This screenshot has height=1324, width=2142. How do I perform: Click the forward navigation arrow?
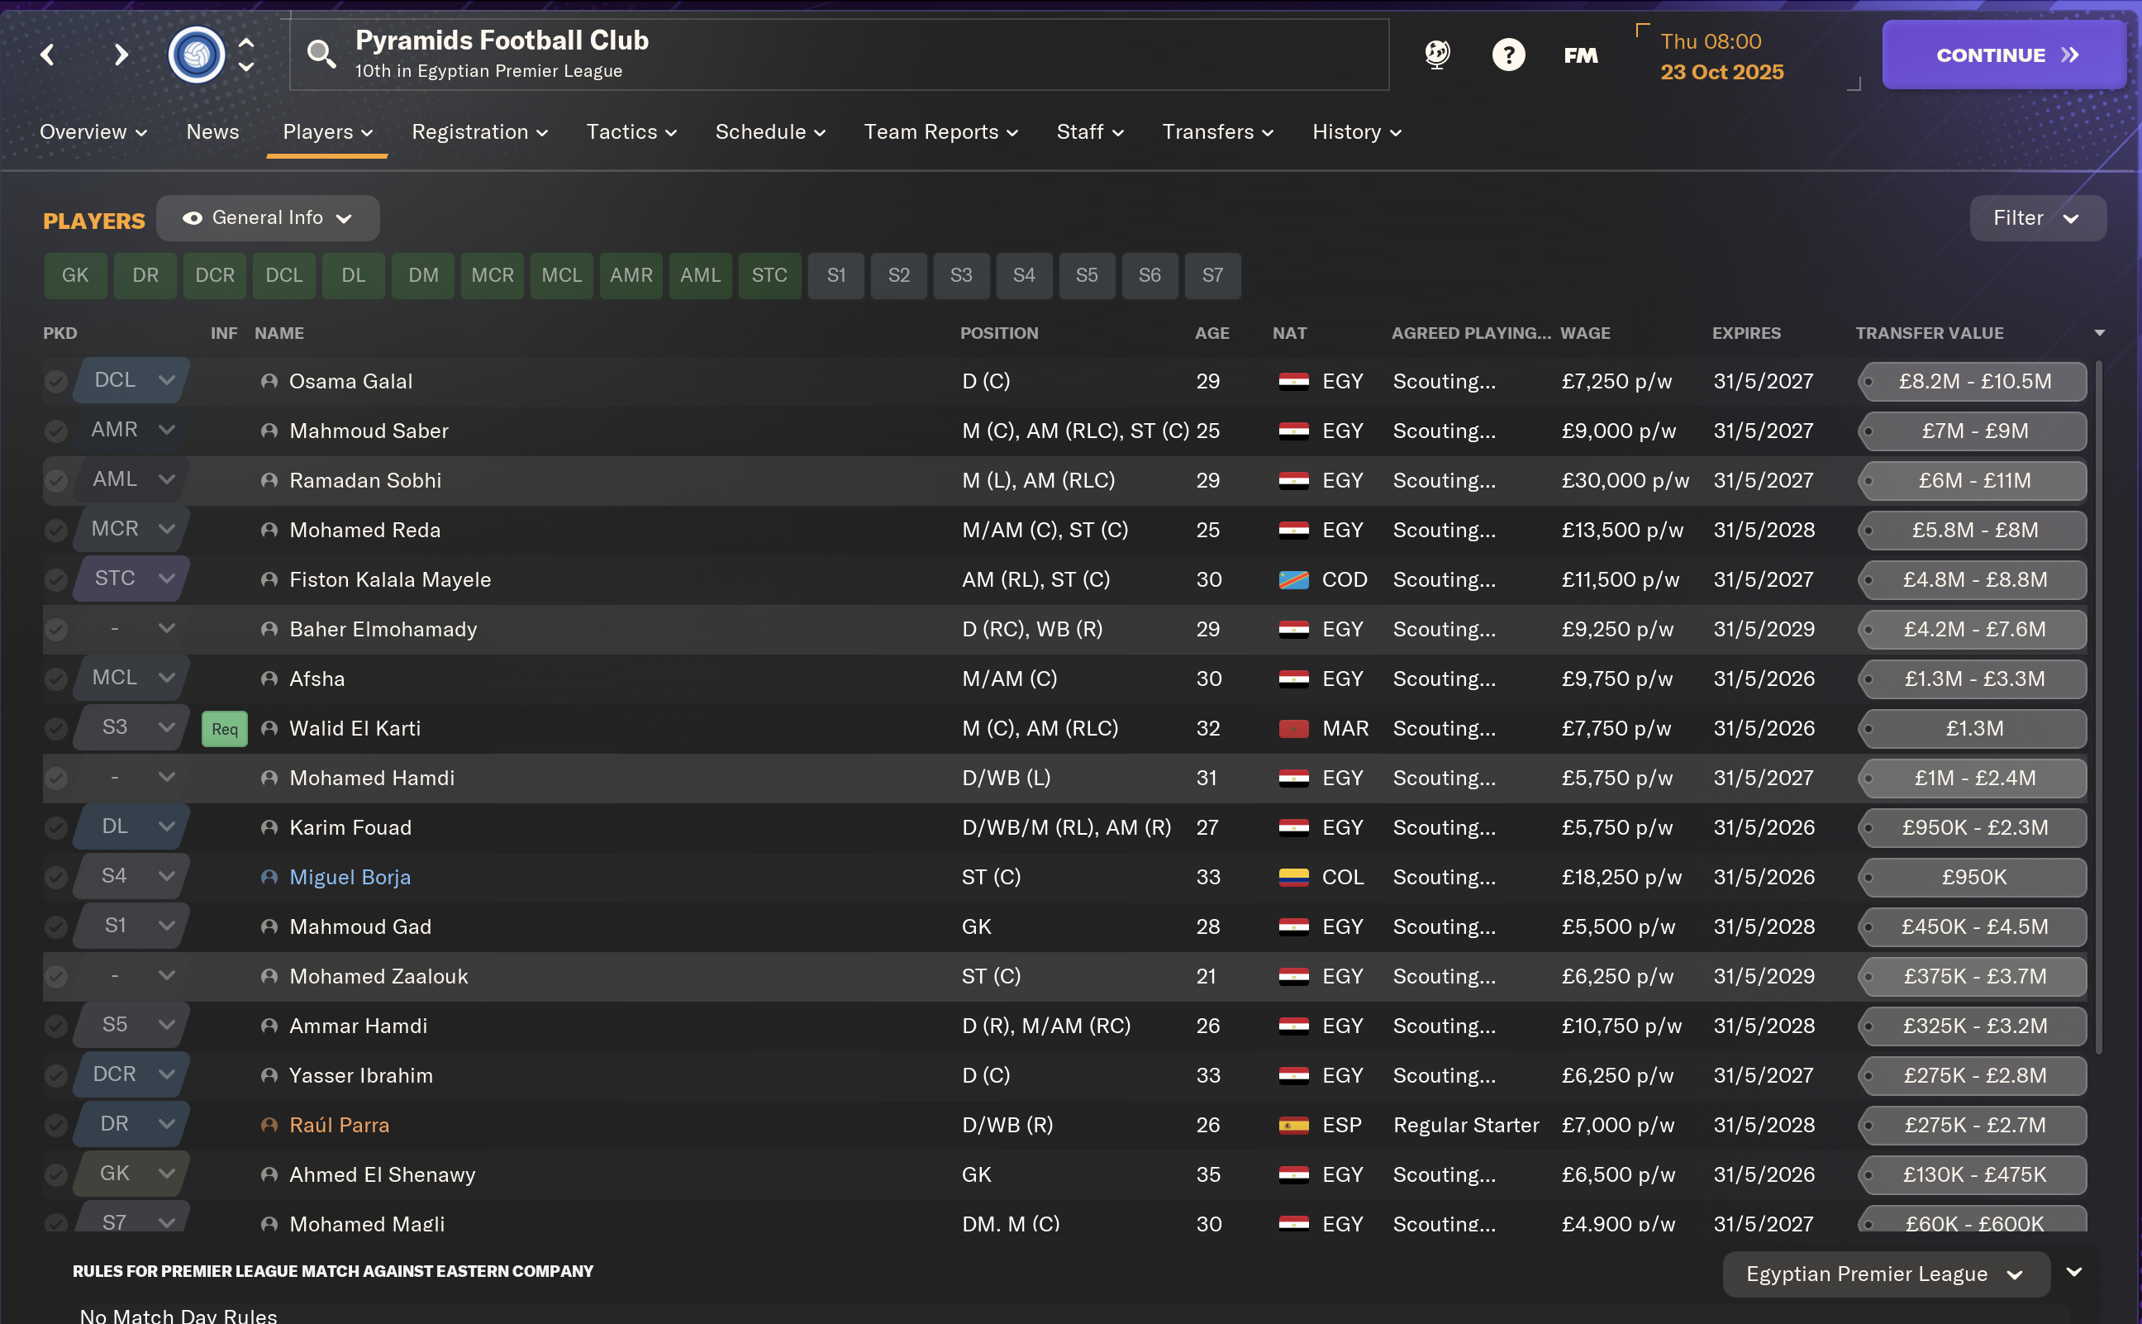tap(121, 55)
